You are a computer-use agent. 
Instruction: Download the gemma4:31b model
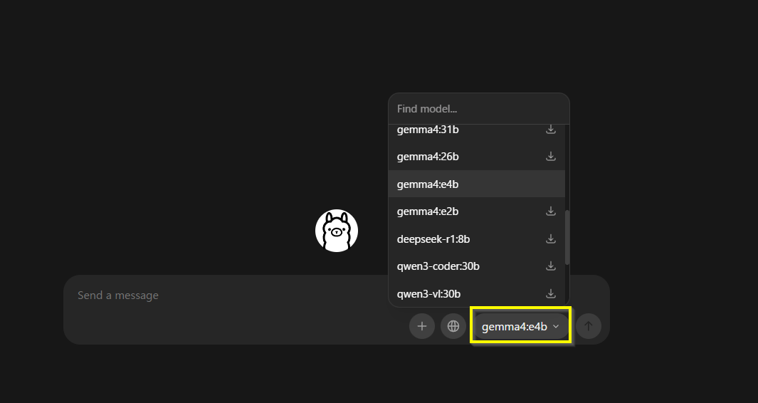(551, 129)
